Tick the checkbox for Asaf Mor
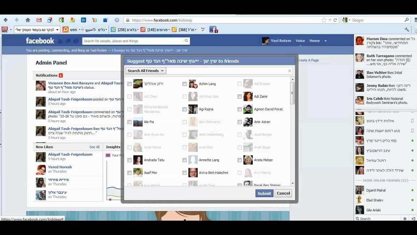The height and width of the screenshot is (235, 417). [x=129, y=173]
